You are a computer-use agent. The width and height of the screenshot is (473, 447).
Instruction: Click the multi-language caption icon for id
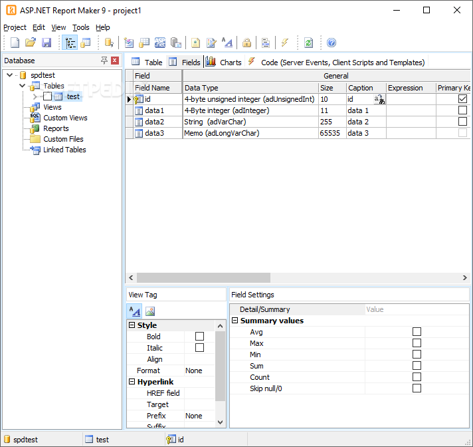pos(379,99)
